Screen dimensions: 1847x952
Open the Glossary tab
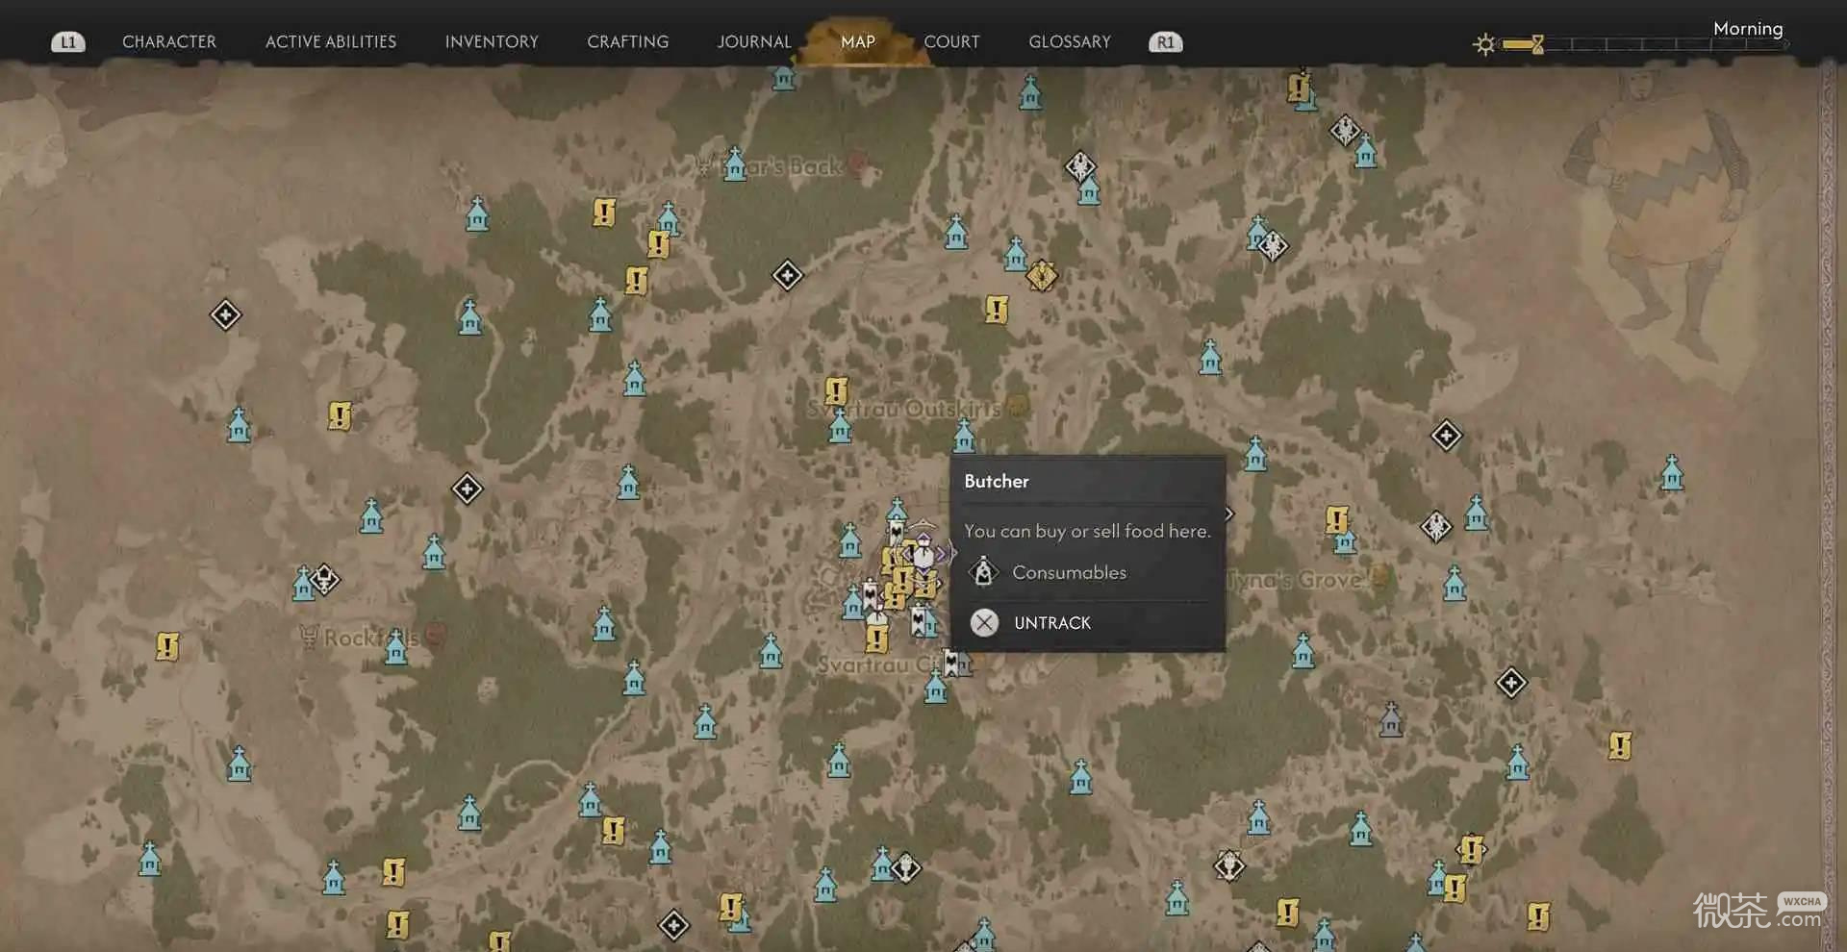point(1070,42)
